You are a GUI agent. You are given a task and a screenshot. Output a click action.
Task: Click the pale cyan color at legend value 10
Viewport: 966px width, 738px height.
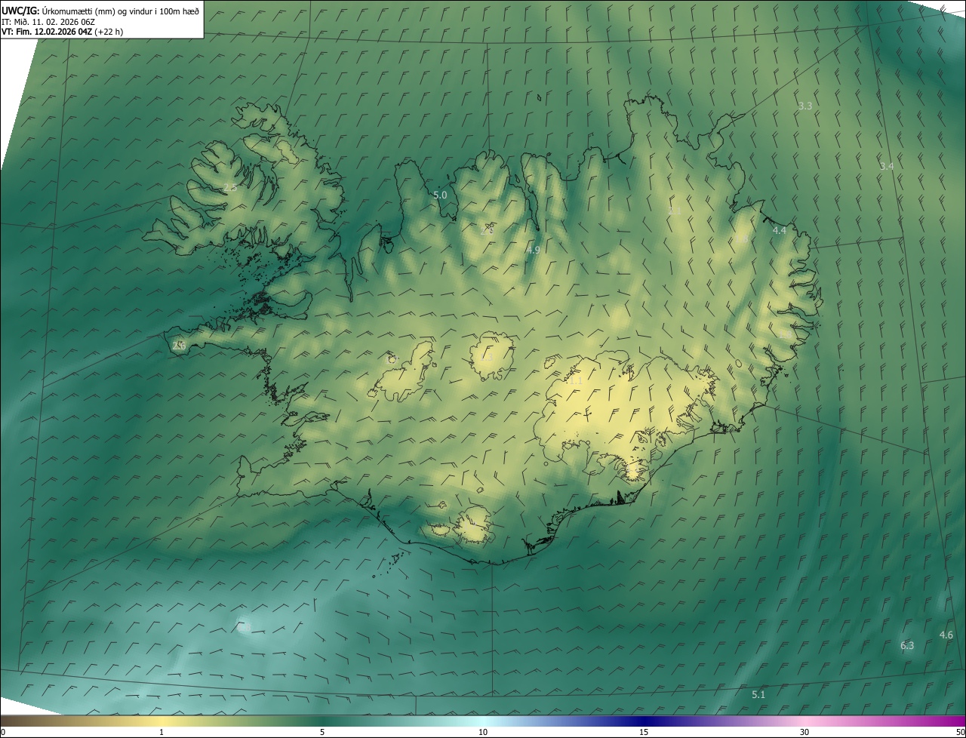(x=483, y=721)
